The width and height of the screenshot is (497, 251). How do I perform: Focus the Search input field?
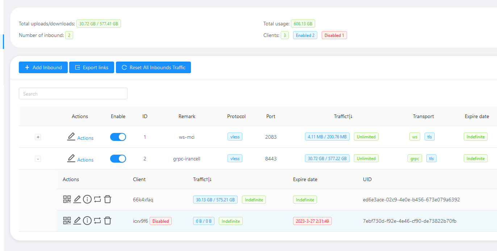tap(73, 94)
